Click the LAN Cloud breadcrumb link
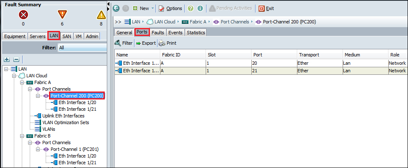The width and height of the screenshot is (408, 168). tap(165, 22)
